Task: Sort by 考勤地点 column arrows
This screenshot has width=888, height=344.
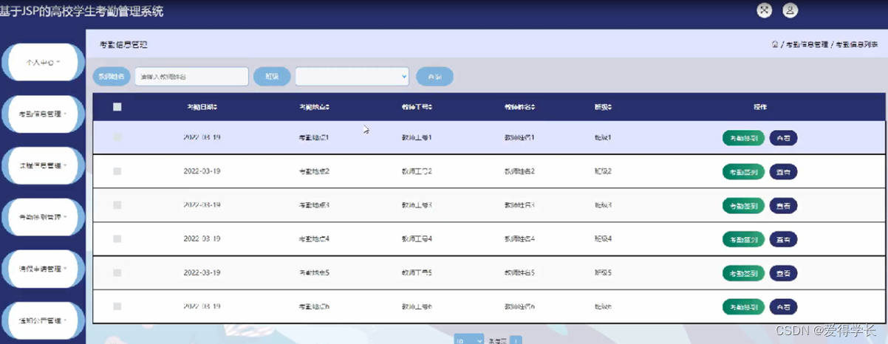Action: pyautogui.click(x=327, y=107)
